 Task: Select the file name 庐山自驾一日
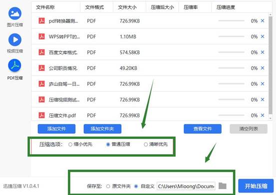pyautogui.click(x=64, y=84)
